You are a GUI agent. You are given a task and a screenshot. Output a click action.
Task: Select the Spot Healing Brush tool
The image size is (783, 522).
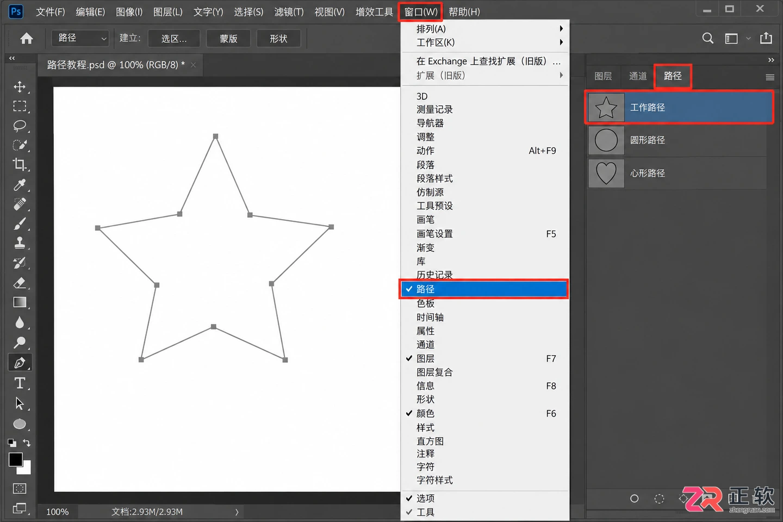point(20,204)
